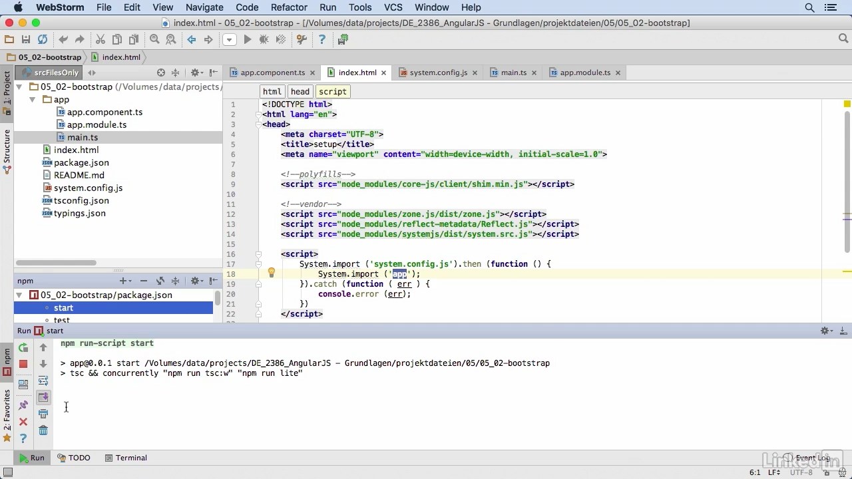The image size is (852, 479).
Task: Hide the Project tool window
Action: pos(214,73)
